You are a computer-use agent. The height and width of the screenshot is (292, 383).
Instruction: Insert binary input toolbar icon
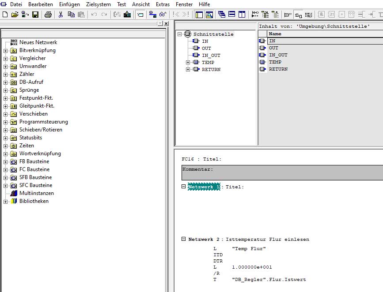(x=362, y=15)
